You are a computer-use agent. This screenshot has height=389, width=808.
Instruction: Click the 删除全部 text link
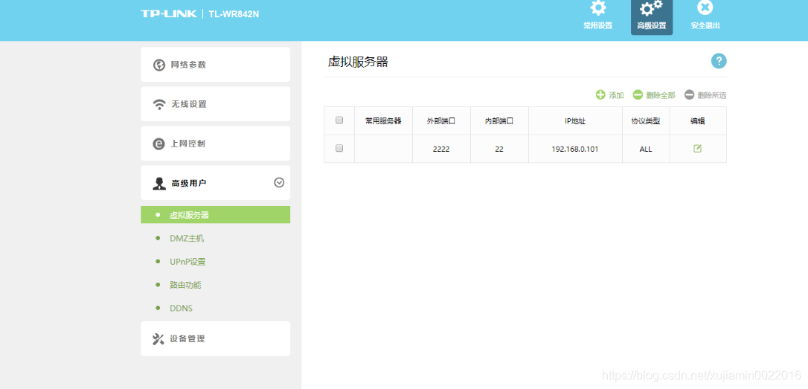(x=661, y=95)
